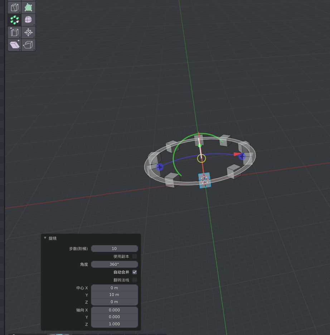Select the Rip Region tool

click(x=28, y=45)
